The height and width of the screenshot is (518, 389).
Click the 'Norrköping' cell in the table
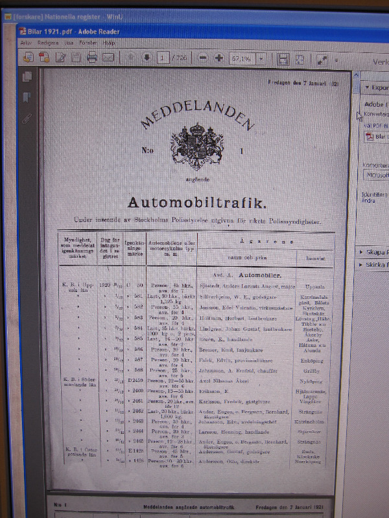(x=308, y=462)
